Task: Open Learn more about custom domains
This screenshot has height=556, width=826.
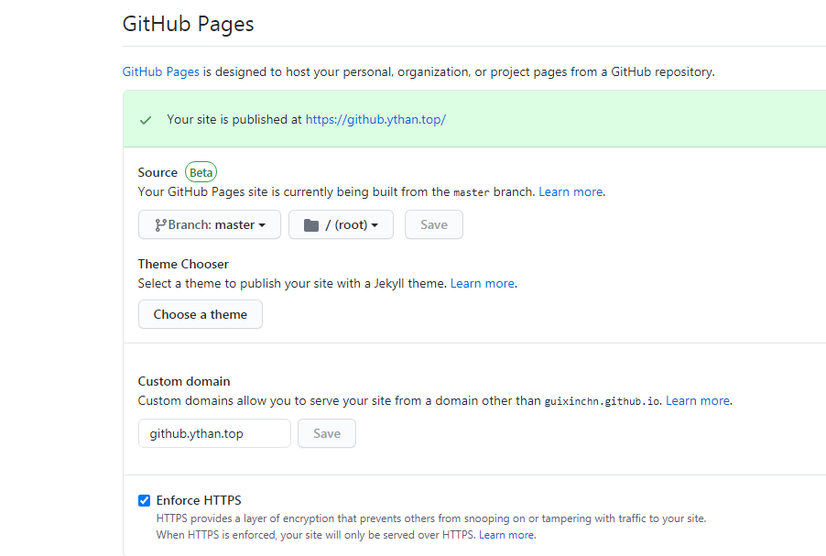Action: tap(697, 401)
